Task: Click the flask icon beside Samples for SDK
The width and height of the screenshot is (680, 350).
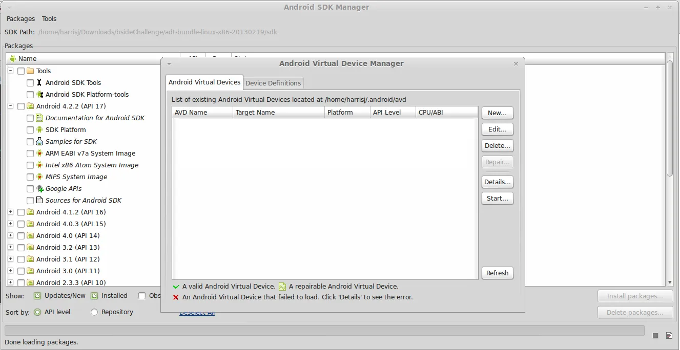Action: tap(39, 141)
